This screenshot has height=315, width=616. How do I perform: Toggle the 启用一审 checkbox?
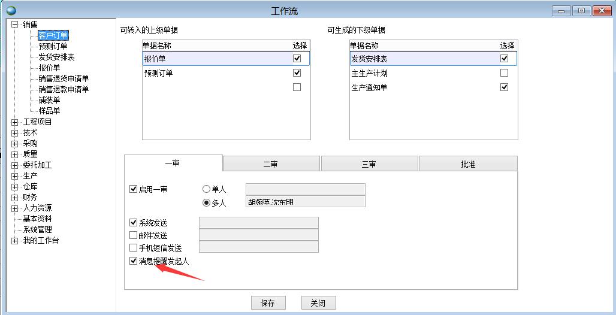[x=134, y=189]
